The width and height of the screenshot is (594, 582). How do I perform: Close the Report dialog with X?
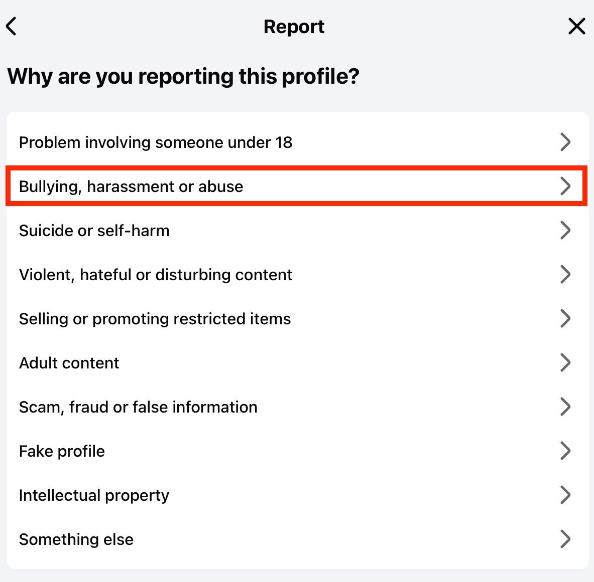(x=577, y=27)
